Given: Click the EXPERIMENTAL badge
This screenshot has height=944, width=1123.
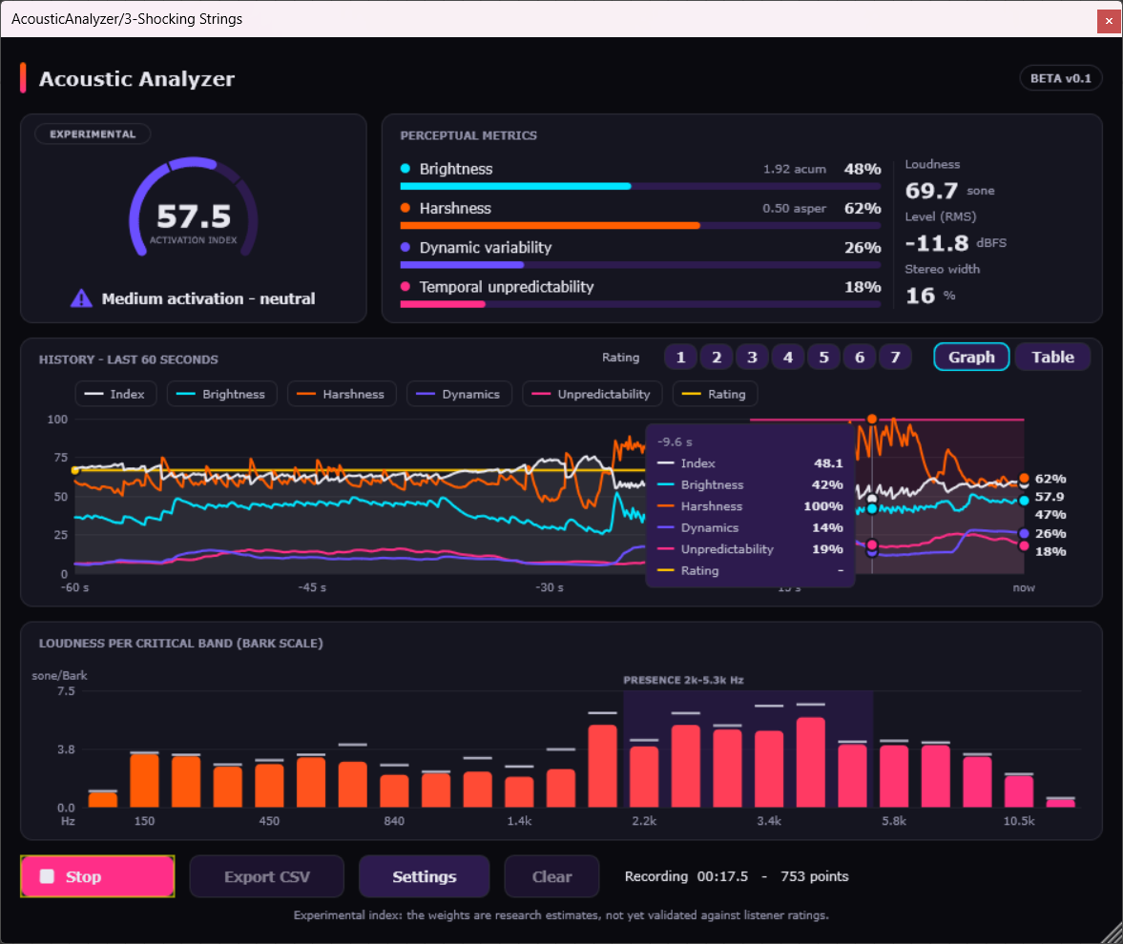Looking at the screenshot, I should pyautogui.click(x=93, y=133).
